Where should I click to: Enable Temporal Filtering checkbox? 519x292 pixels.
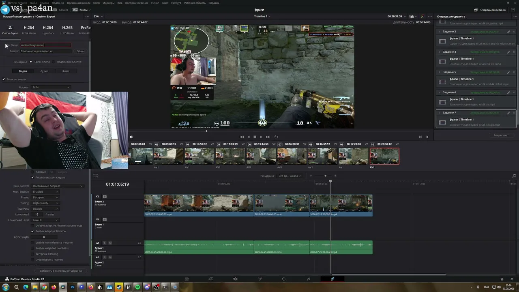32,254
